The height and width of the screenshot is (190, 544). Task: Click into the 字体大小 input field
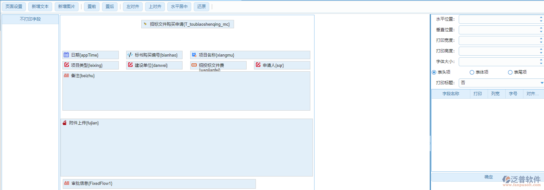(499, 62)
